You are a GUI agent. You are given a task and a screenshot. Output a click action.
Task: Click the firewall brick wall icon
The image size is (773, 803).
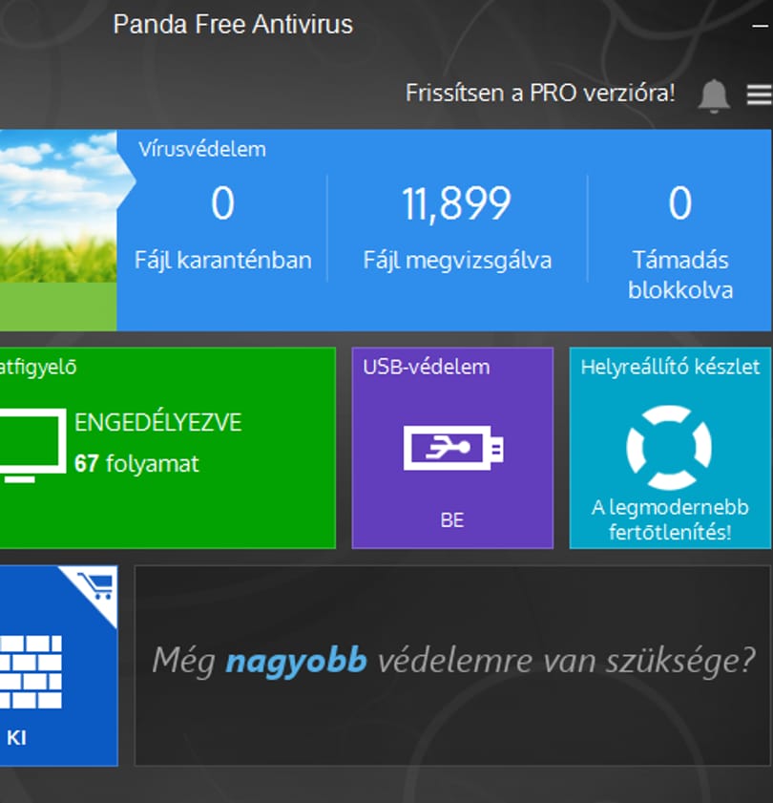[x=31, y=672]
